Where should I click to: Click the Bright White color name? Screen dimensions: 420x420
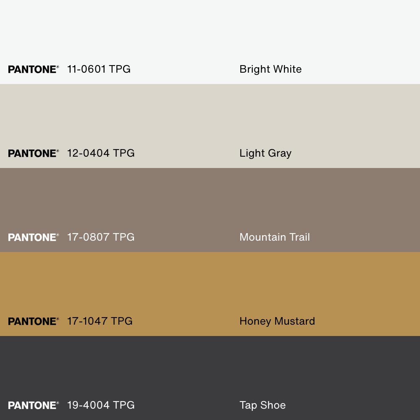270,69
